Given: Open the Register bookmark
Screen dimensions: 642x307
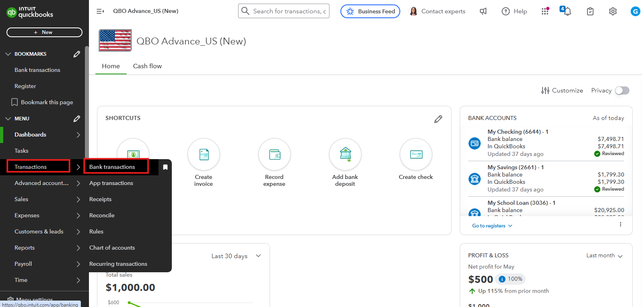Looking at the screenshot, I should (25, 86).
